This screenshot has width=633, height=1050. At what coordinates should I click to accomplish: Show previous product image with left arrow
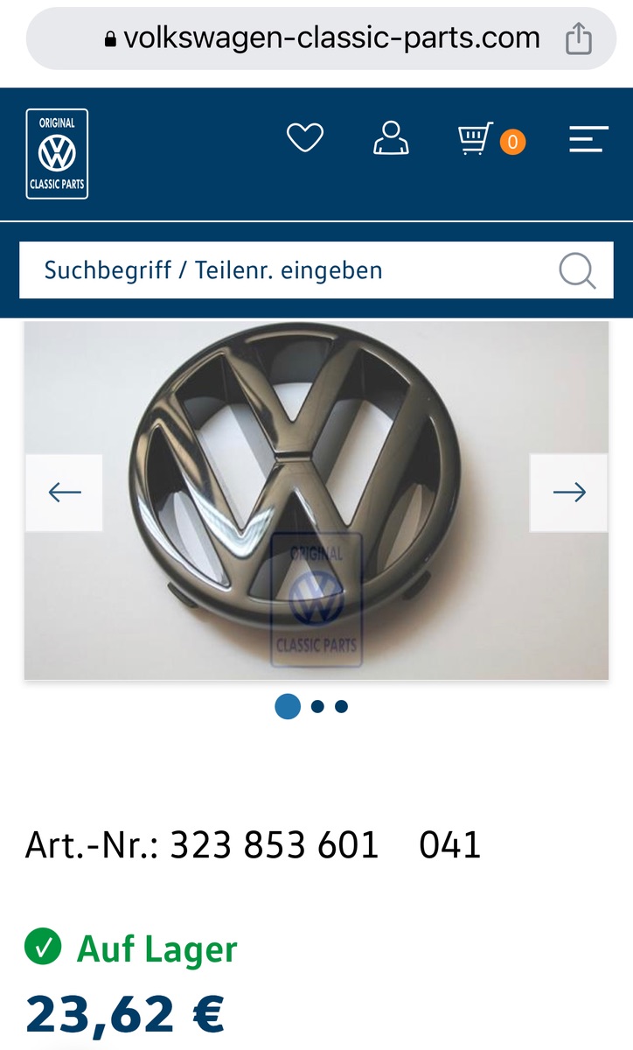point(64,493)
